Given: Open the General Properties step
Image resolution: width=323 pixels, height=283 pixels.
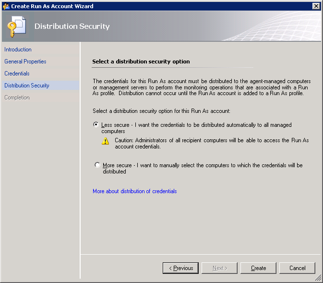Looking at the screenshot, I should point(25,62).
